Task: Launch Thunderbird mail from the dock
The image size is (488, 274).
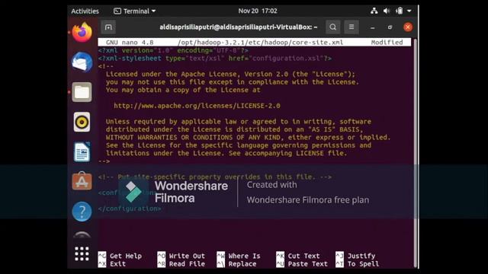Action: tap(82, 62)
